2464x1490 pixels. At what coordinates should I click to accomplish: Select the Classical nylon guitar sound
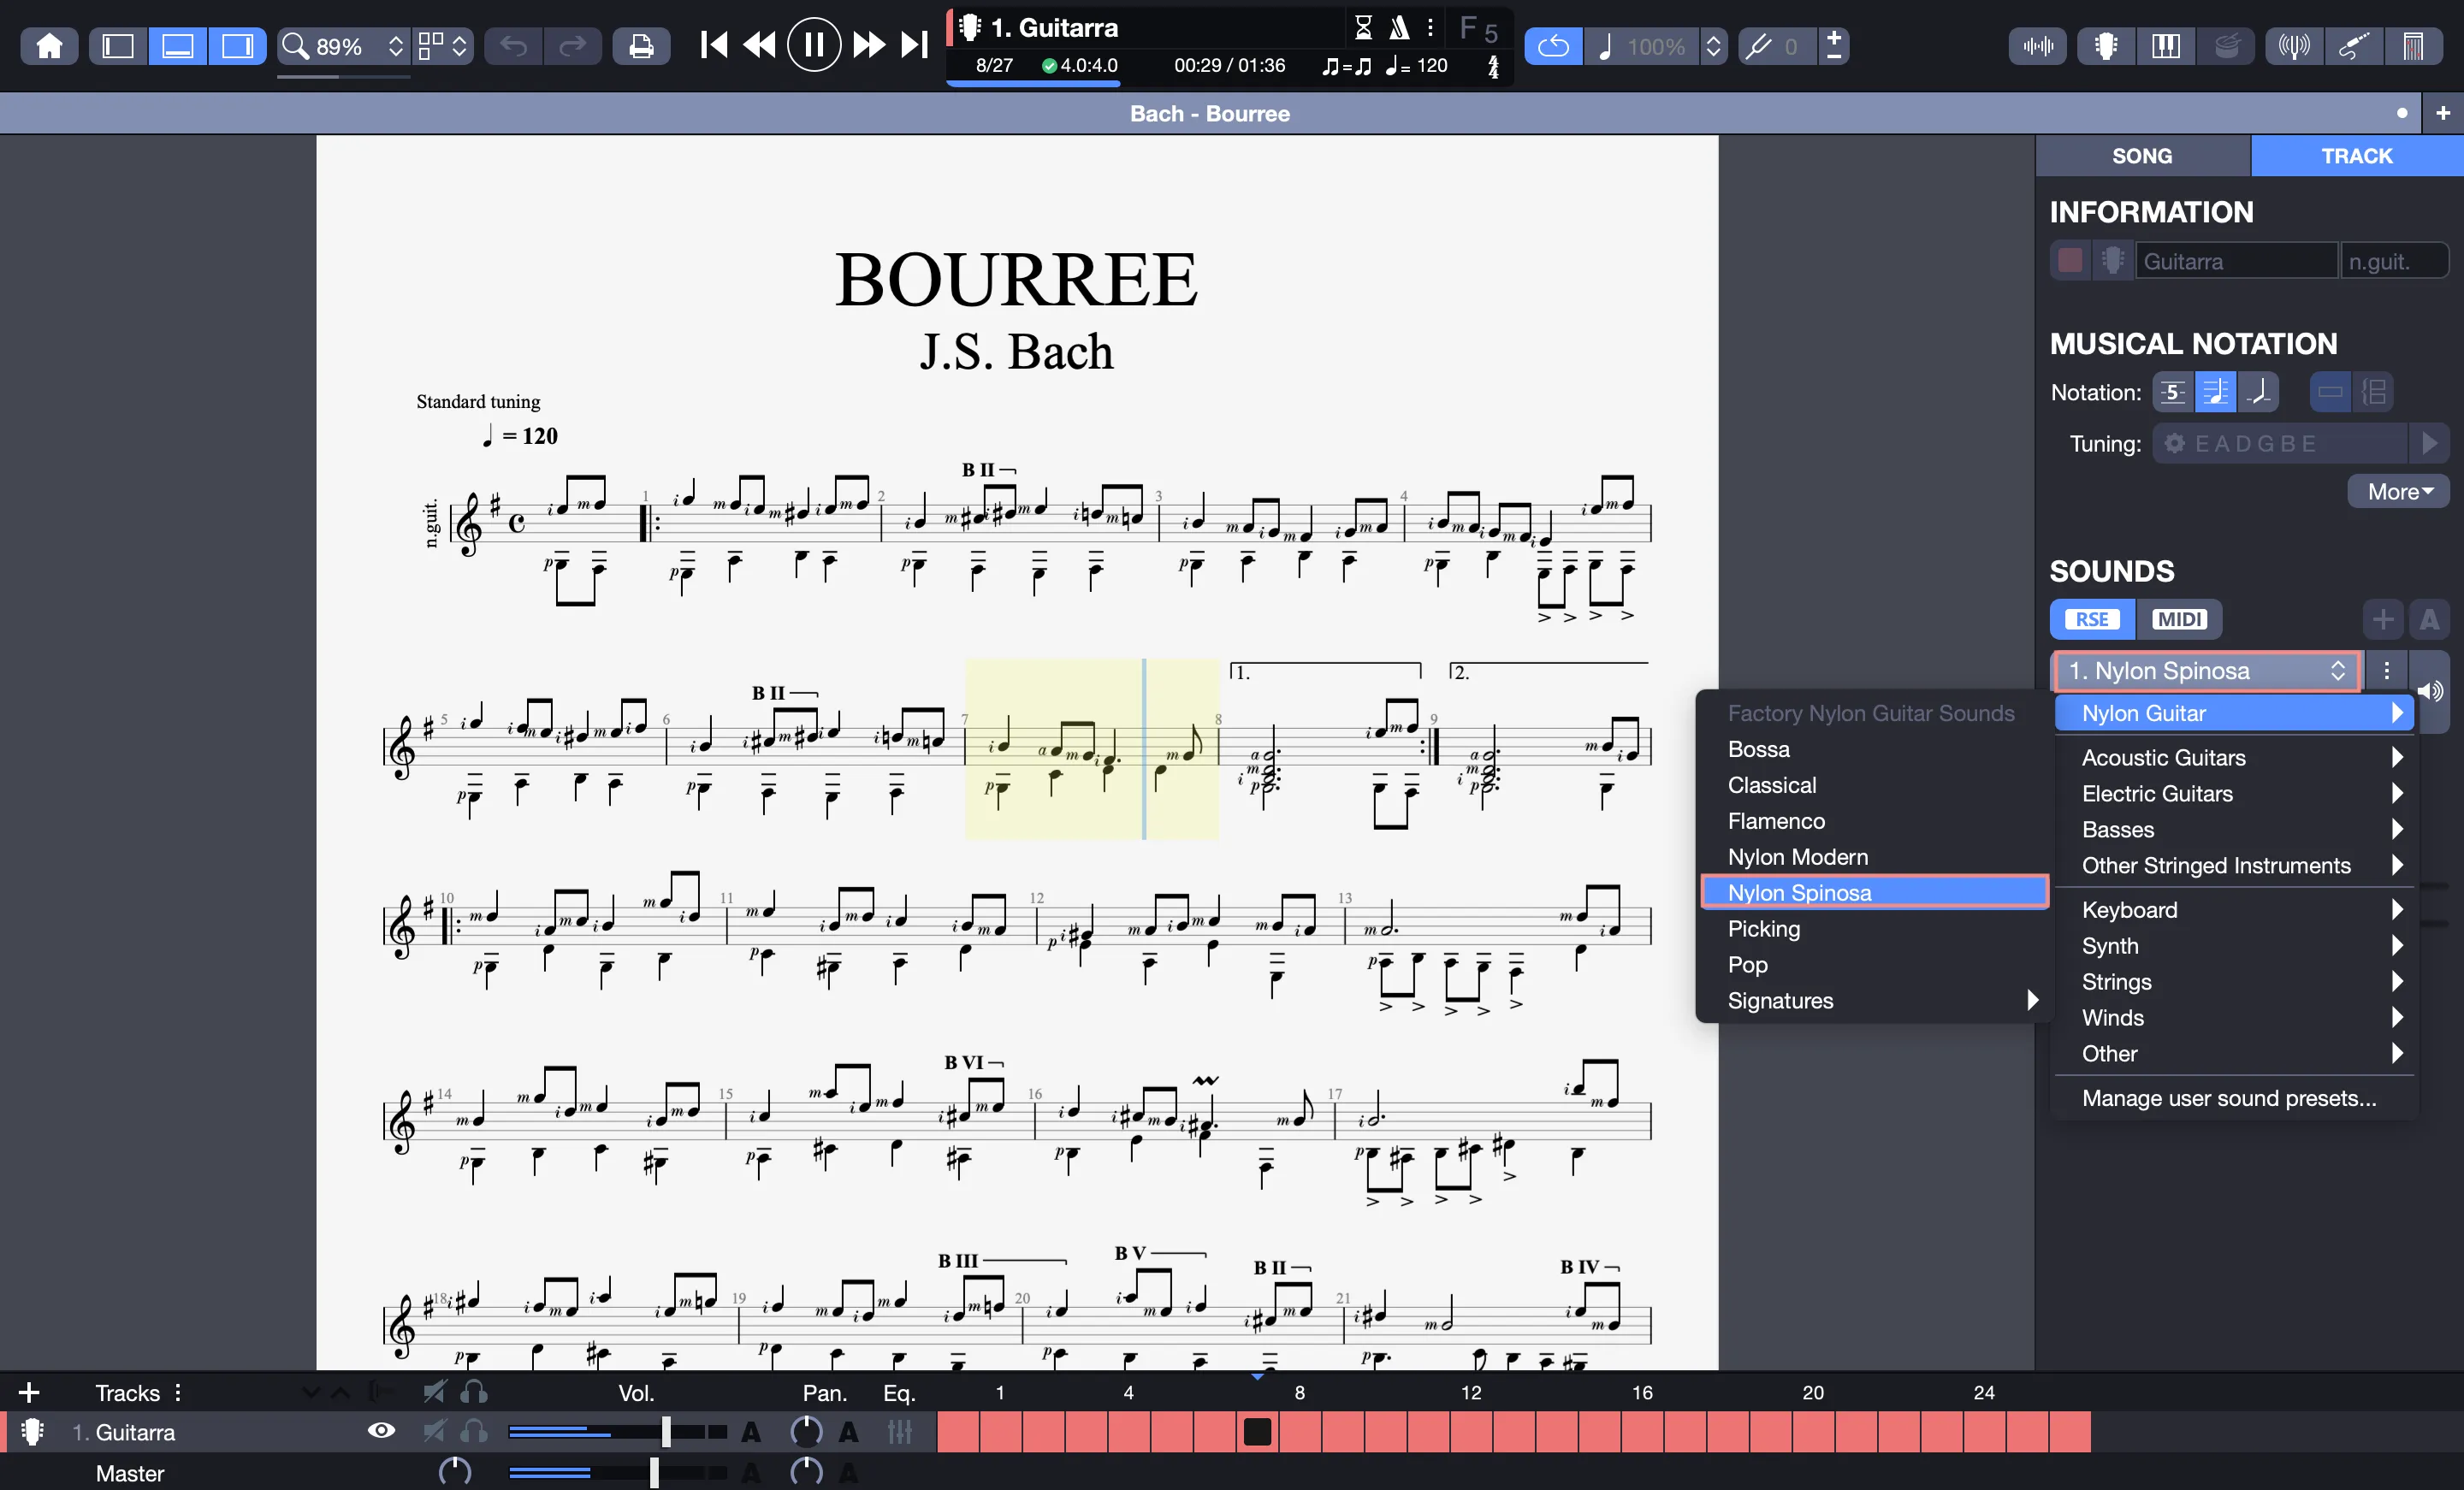tap(1874, 785)
